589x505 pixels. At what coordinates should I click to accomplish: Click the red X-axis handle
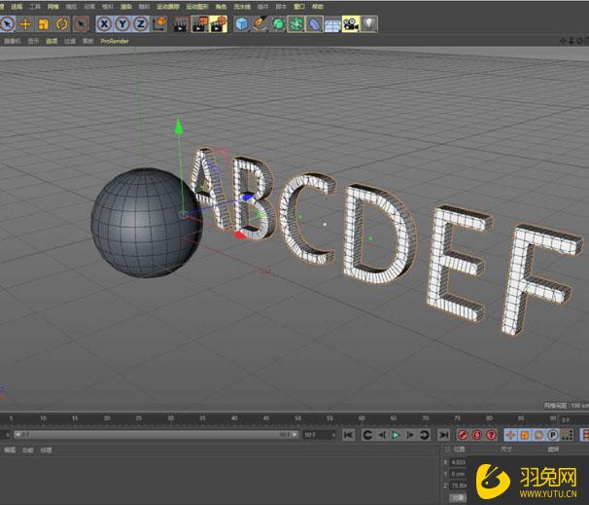click(240, 235)
